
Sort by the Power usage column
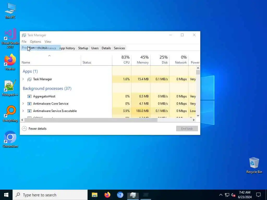click(x=194, y=60)
